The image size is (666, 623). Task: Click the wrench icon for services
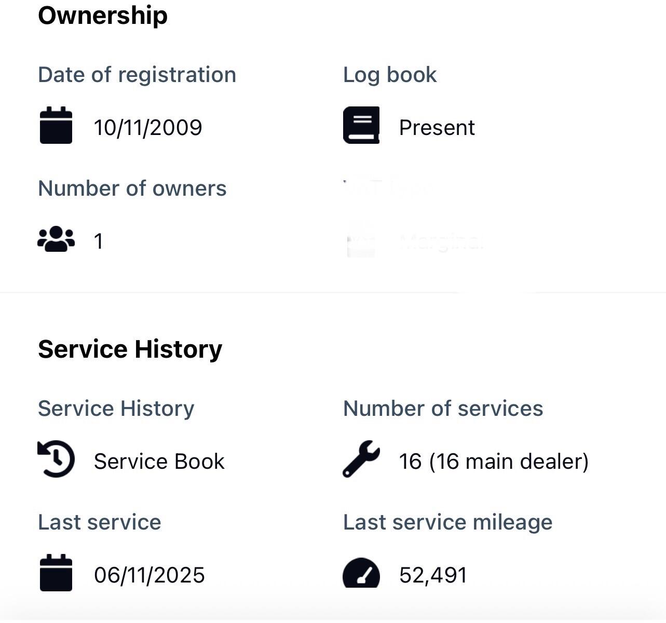(x=361, y=459)
